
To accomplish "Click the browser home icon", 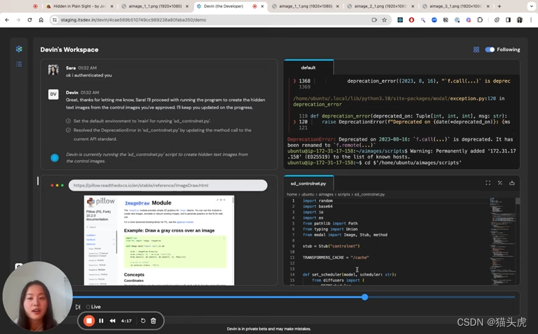I will [41, 20].
